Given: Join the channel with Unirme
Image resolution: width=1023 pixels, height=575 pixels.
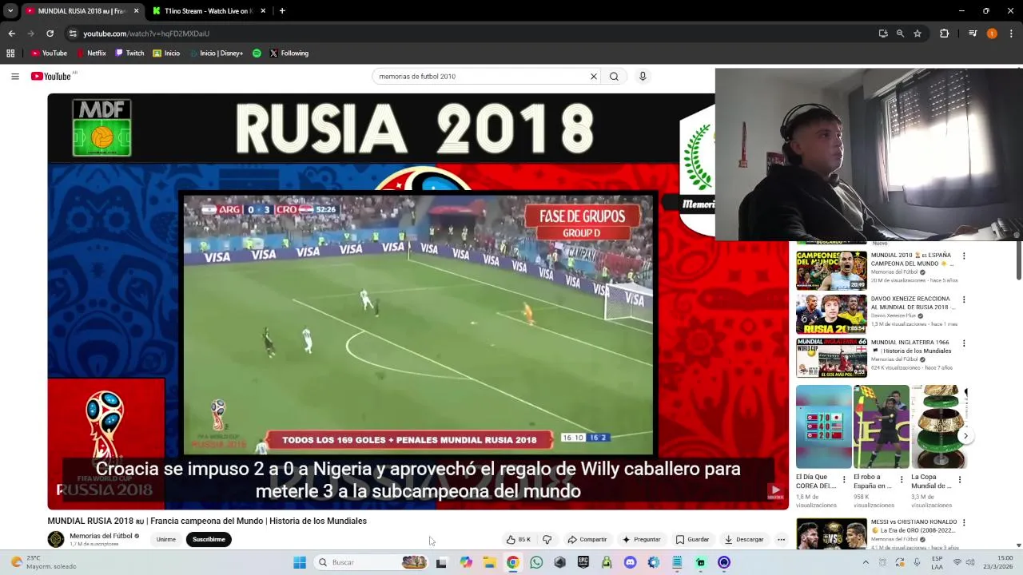Looking at the screenshot, I should [166, 540].
